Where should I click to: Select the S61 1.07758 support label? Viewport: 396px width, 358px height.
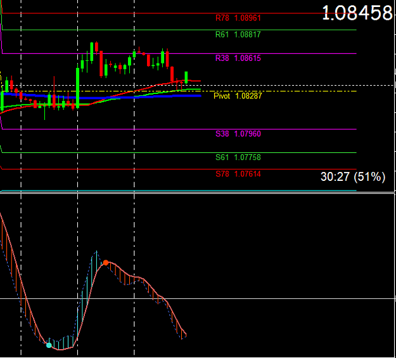tap(238, 157)
